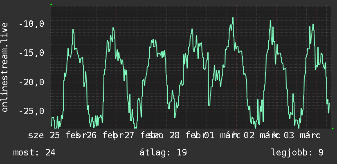The image size is (337, 164).
Task: Click the 'legjobb: 9' best value
Action: point(297,153)
